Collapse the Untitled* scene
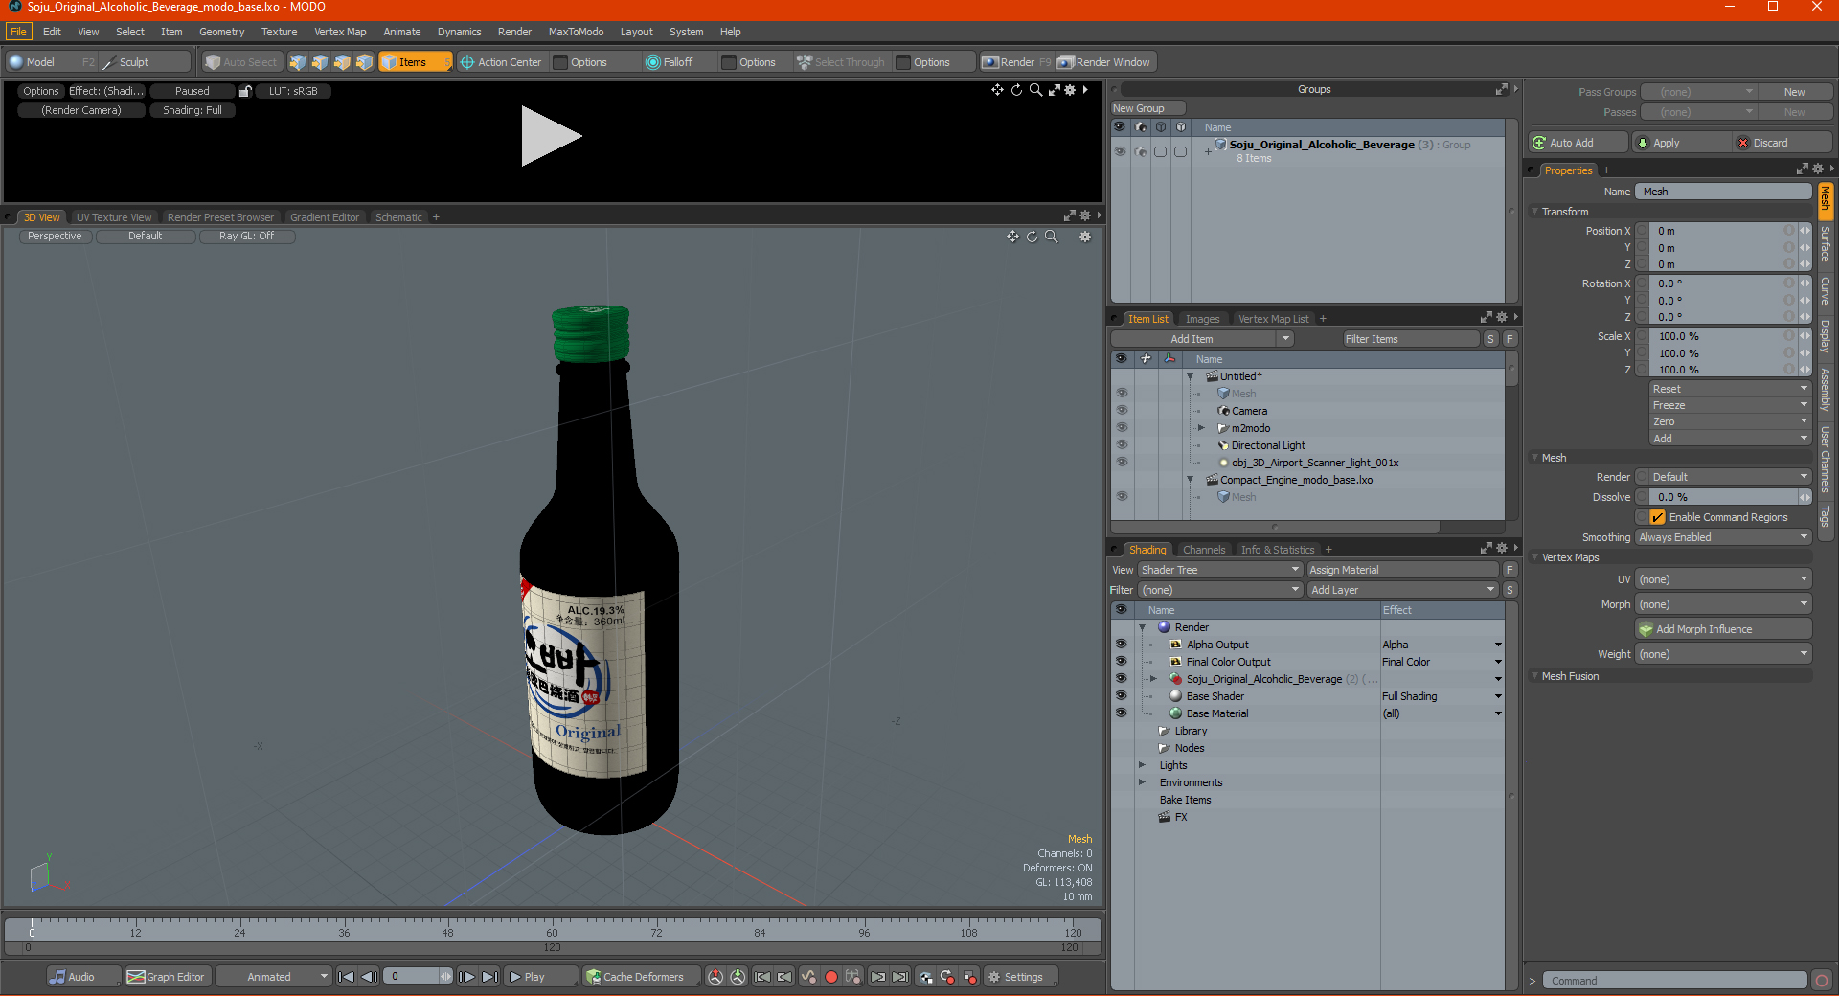1839x996 pixels. coord(1191,376)
